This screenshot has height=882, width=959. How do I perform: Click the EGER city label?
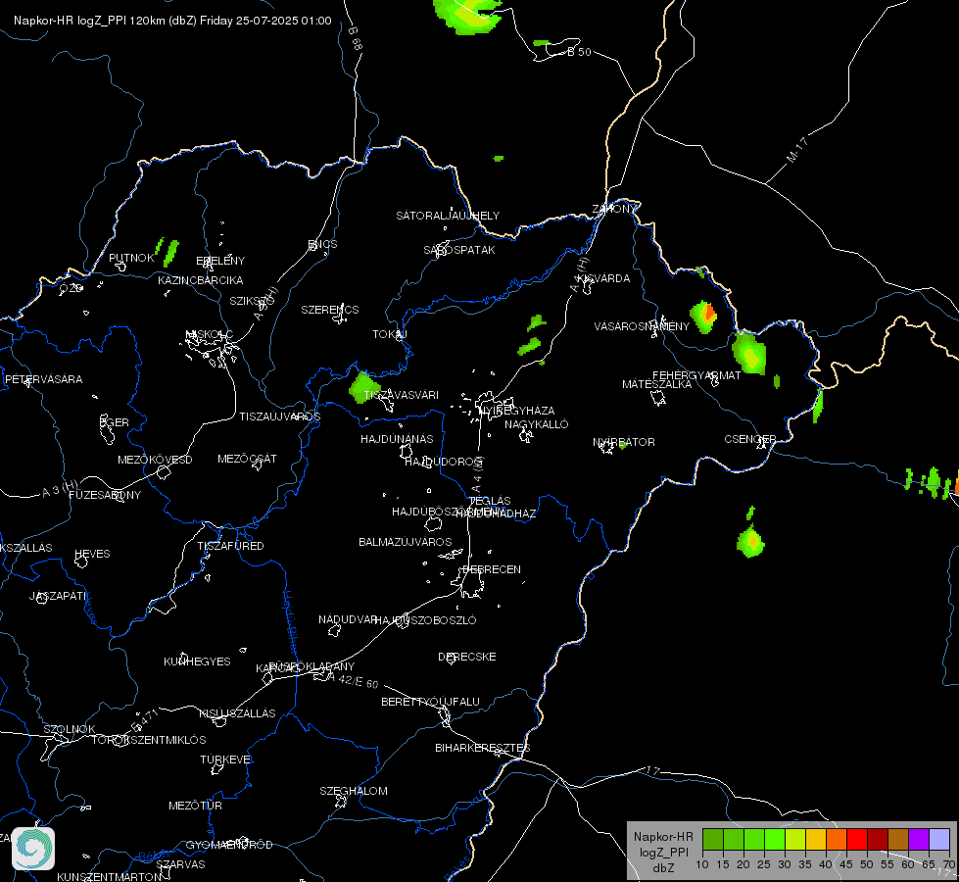pos(115,422)
